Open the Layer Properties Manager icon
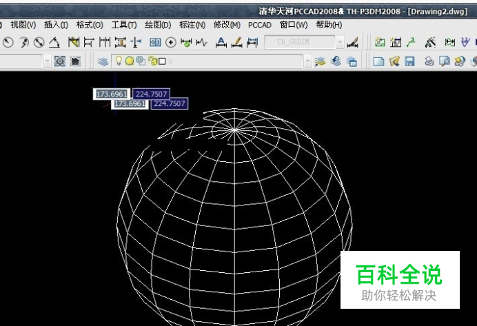The height and width of the screenshot is (326, 477). click(103, 61)
